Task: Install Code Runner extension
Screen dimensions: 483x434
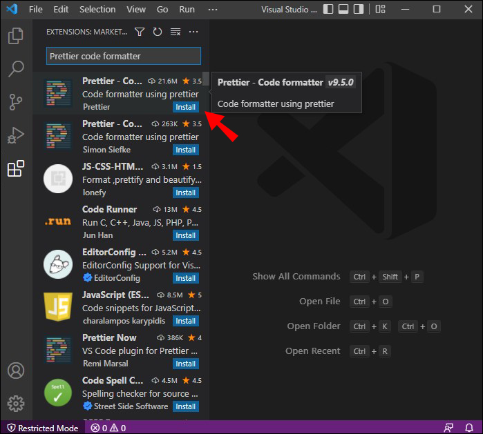Action: click(185, 235)
